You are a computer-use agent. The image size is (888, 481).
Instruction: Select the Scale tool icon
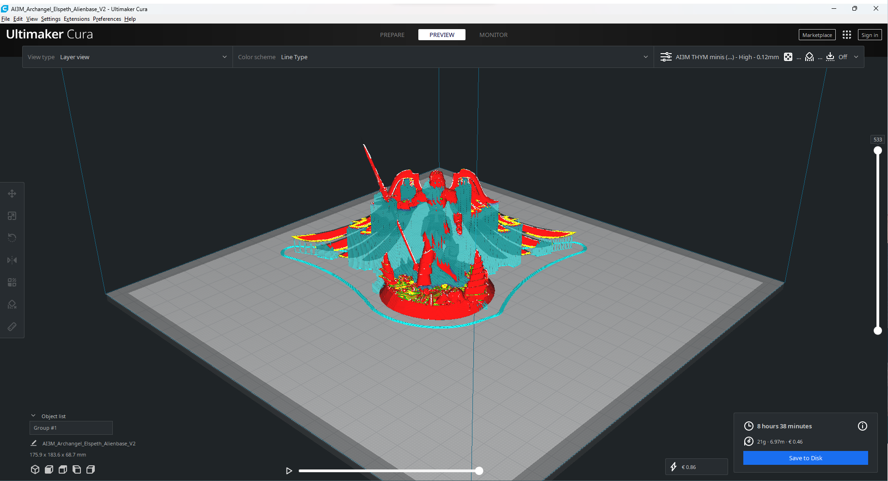coord(12,216)
